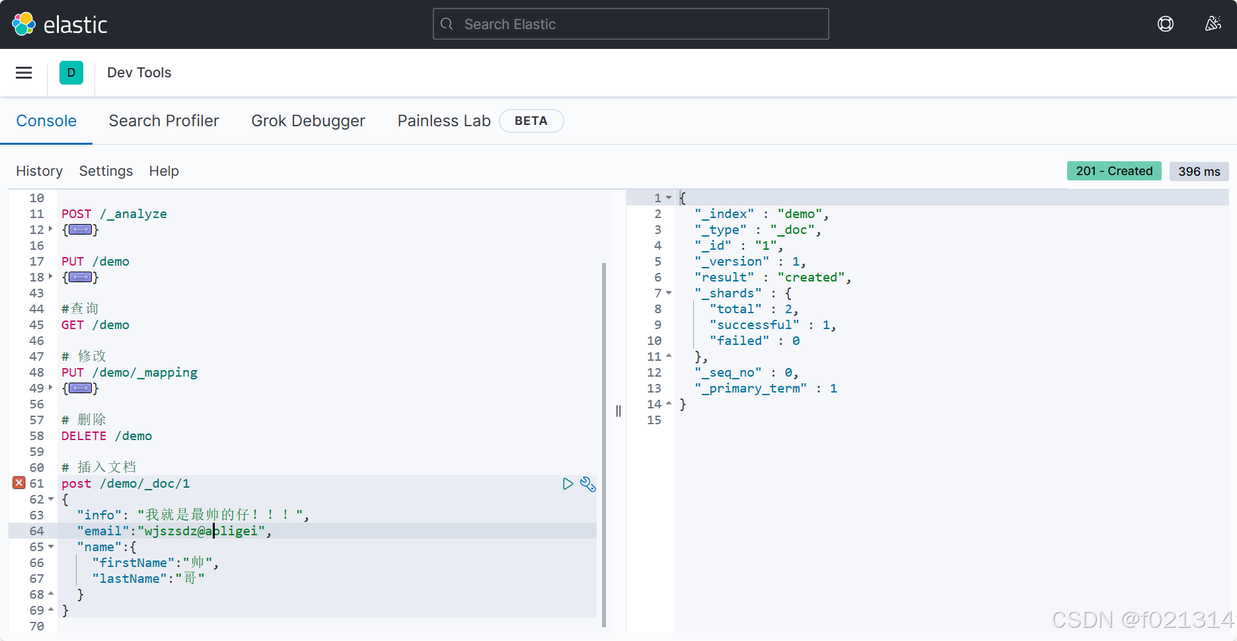The height and width of the screenshot is (641, 1237).
Task: Click the POST /_analyze request line
Action: tap(114, 214)
